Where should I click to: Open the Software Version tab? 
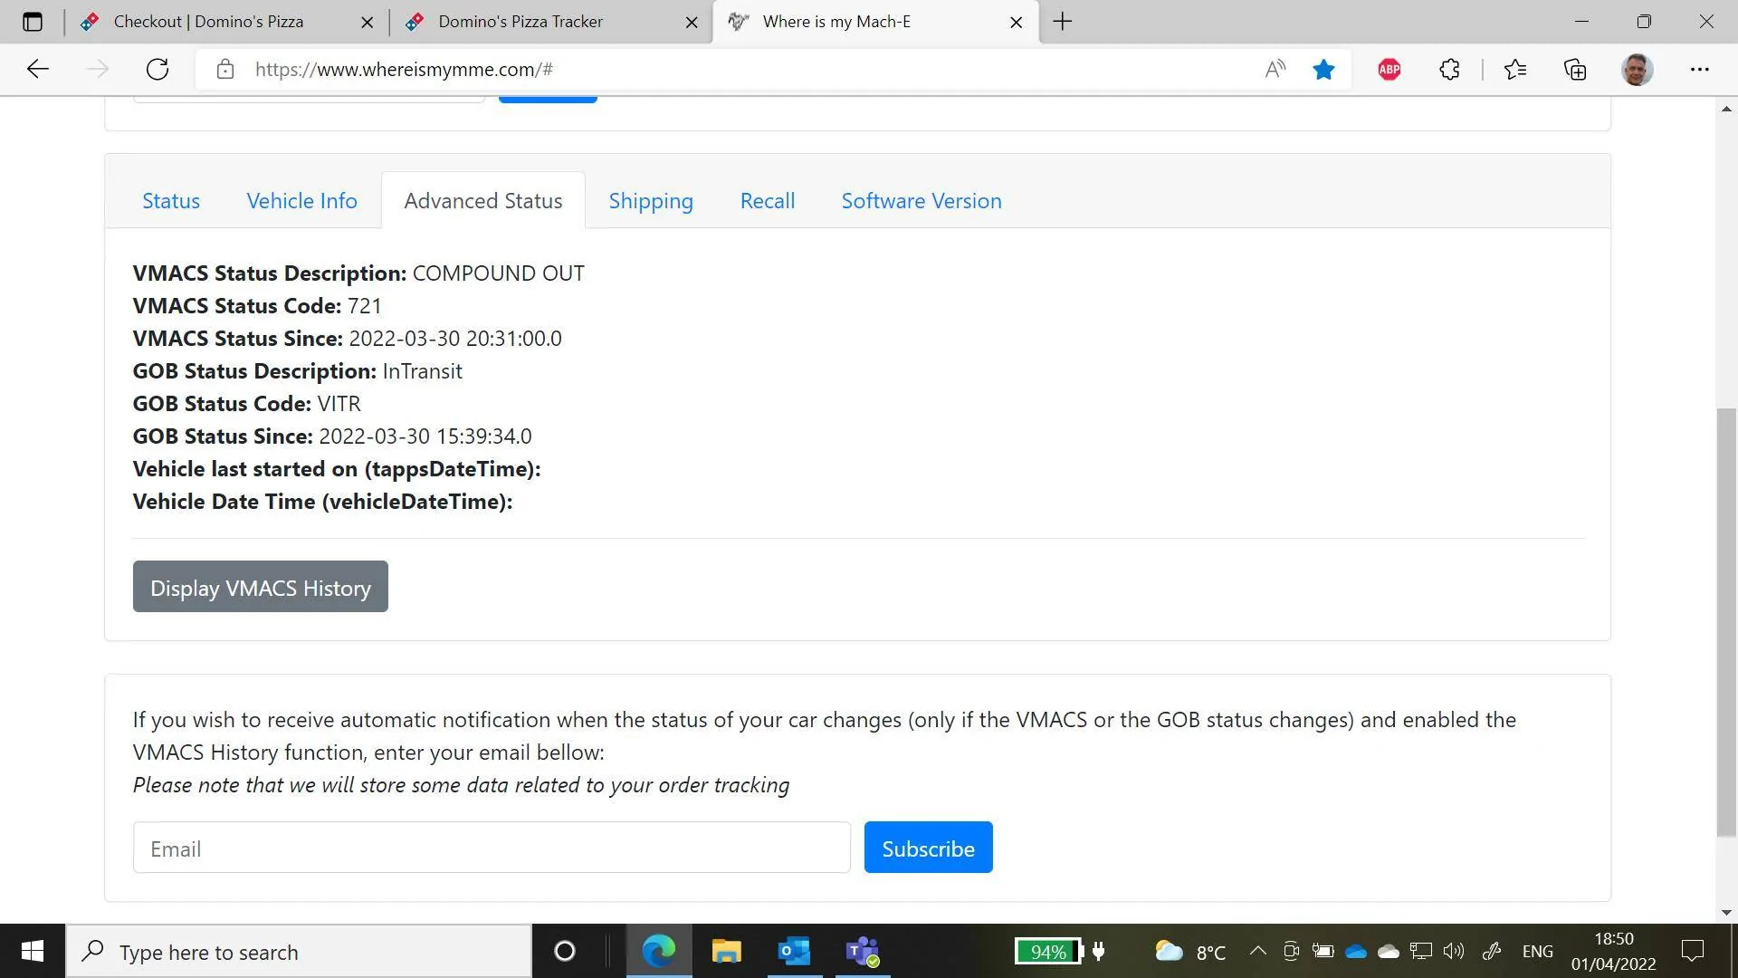pos(922,201)
